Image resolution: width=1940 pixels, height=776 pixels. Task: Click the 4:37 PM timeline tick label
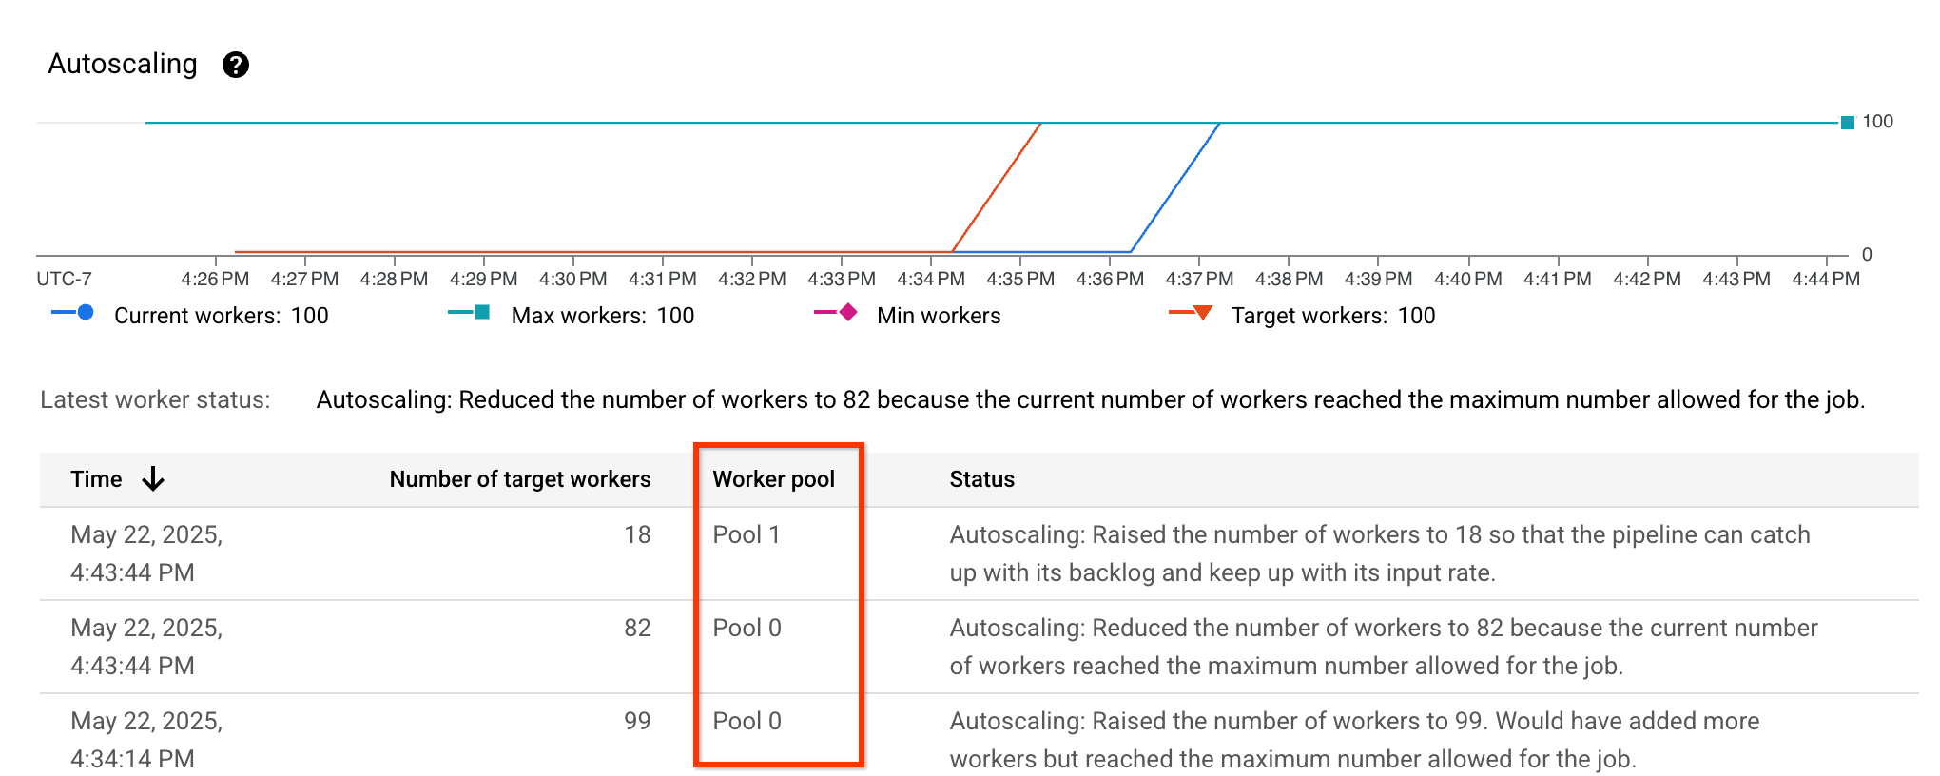coord(1199,280)
